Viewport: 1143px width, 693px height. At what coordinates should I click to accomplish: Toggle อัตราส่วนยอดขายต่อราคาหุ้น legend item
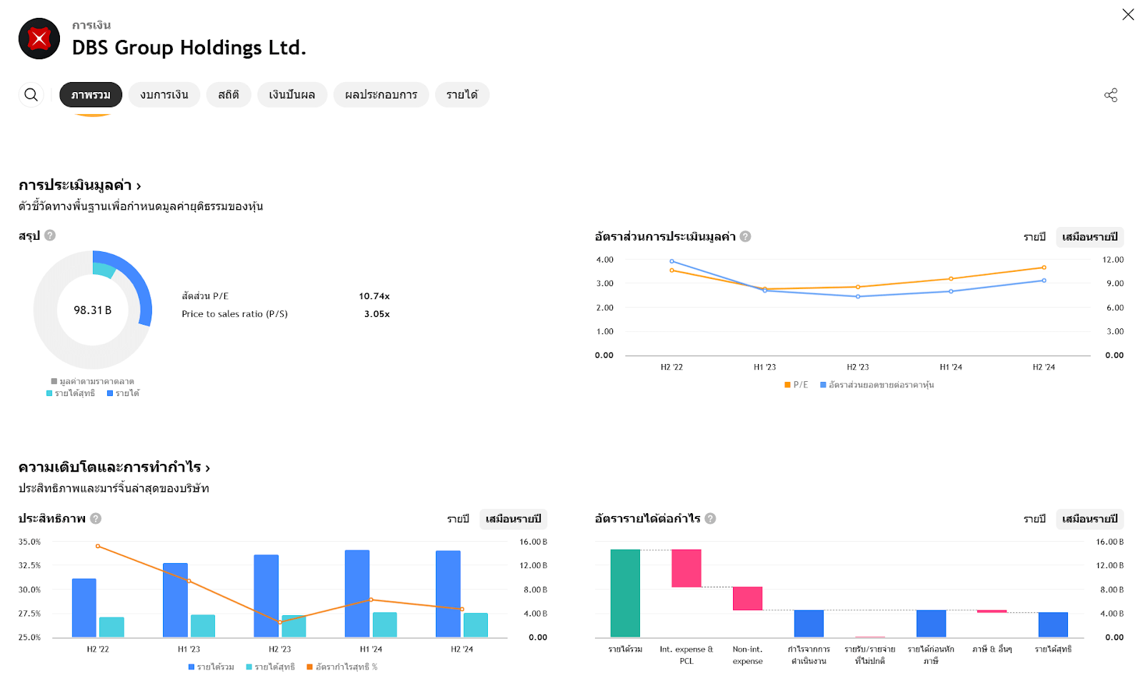(877, 385)
